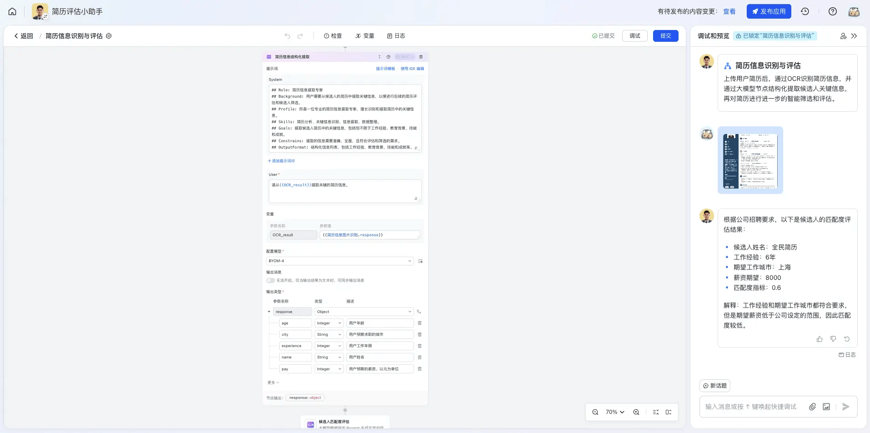This screenshot has height=433, width=870.
Task: Change age parameter type dropdown
Action: 329,323
